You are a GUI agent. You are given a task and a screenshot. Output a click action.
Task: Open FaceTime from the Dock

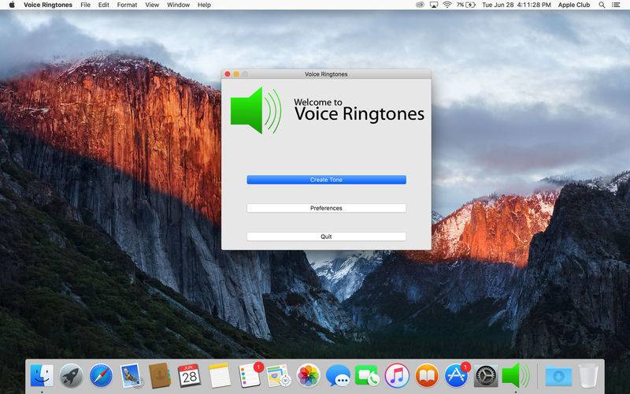point(367,376)
